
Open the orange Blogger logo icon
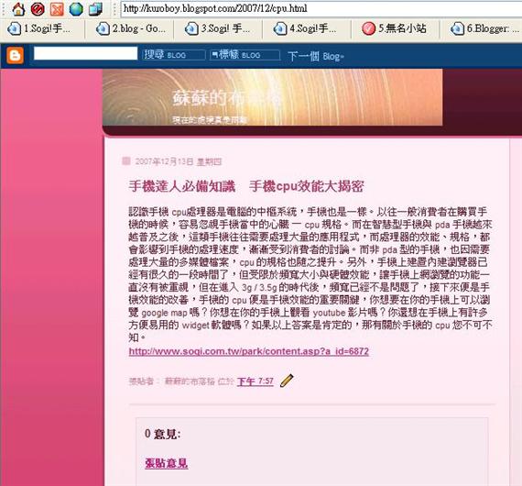pyautogui.click(x=16, y=55)
